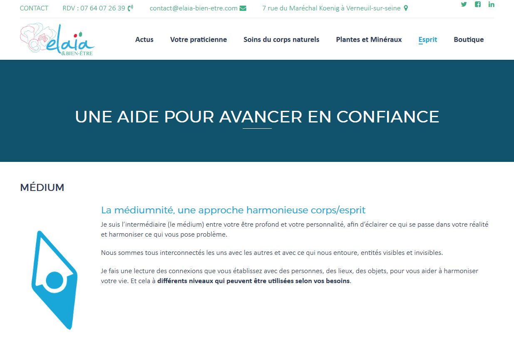Click the map pin icon after the address
This screenshot has height=352, width=514.
point(406,8)
